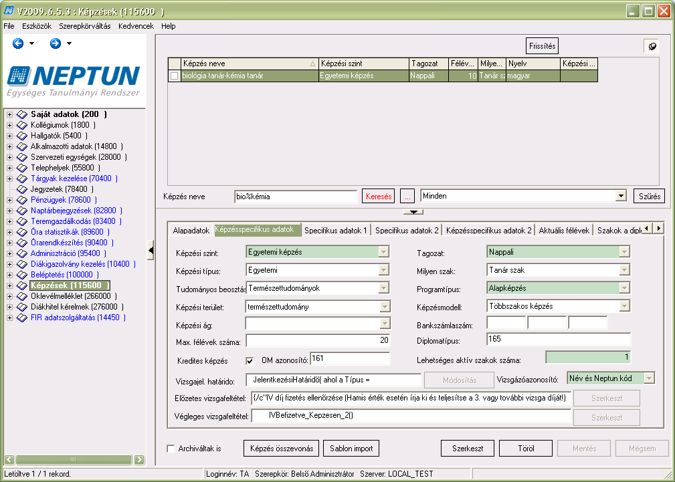Collapse the left panel with the black arrow
This screenshot has width=675, height=482.
click(x=151, y=251)
